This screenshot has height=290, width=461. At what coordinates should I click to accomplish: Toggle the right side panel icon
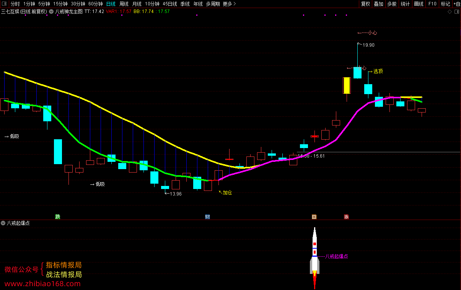click(x=456, y=12)
